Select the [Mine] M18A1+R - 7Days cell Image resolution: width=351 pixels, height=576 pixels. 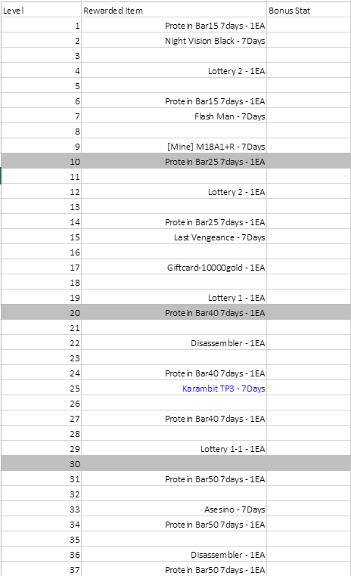coord(174,147)
